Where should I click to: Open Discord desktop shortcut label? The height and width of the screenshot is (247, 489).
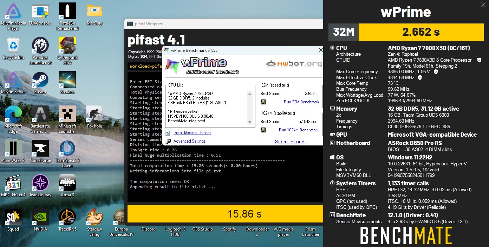[x=149, y=229]
